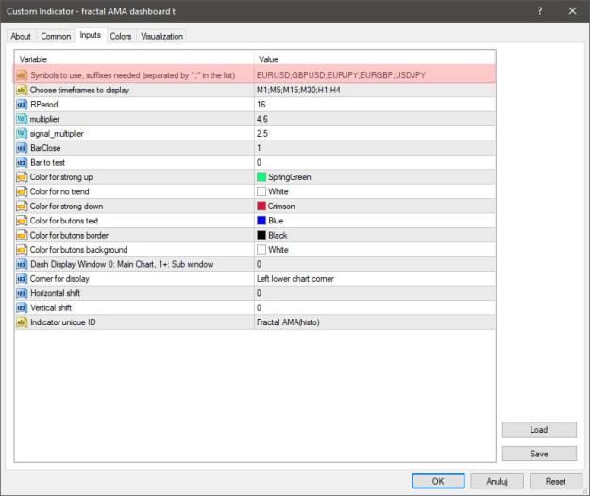Click the integer icon beside Horizontal shift
590x496 pixels.
point(22,293)
